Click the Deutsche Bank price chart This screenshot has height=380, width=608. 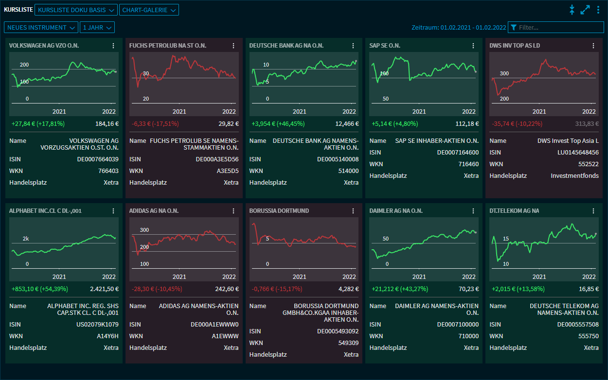pyautogui.click(x=304, y=78)
